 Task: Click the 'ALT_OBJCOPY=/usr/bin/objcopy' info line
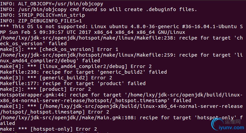pos(52,4)
